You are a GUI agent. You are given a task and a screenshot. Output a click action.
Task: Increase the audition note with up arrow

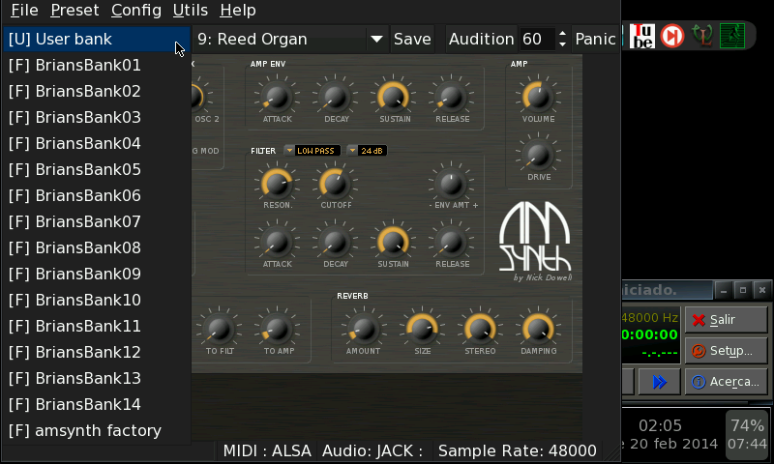pyautogui.click(x=563, y=34)
